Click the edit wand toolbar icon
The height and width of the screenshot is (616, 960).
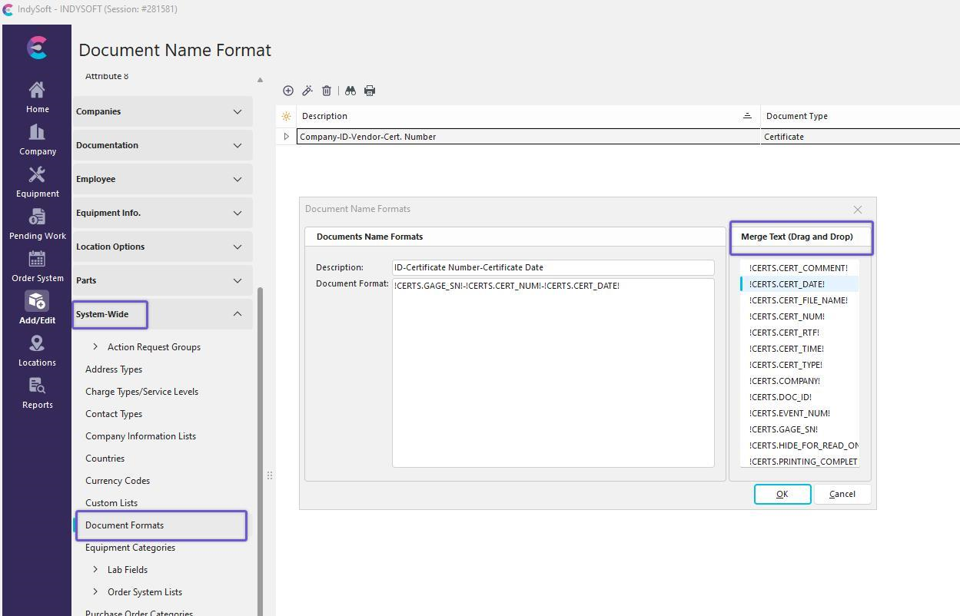pyautogui.click(x=307, y=91)
